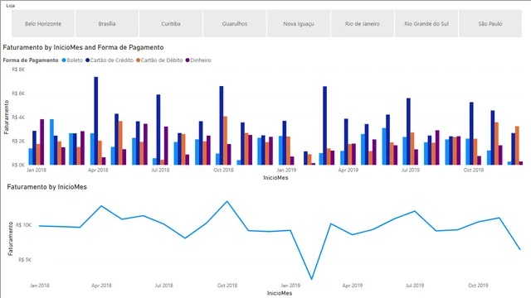Click the Oct 2019 label on bar chart axis
The height and width of the screenshot is (298, 531).
tap(474, 170)
